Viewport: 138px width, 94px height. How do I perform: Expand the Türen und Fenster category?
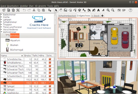click(x=2, y=27)
